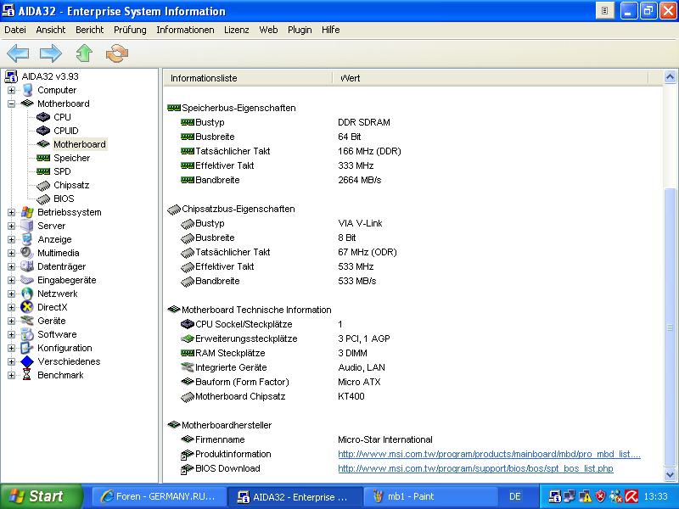Viewport: 679px width, 509px height.
Task: Open the Bericht menu
Action: pyautogui.click(x=90, y=30)
